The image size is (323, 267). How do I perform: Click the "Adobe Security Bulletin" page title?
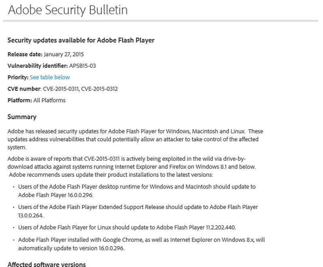tap(68, 10)
